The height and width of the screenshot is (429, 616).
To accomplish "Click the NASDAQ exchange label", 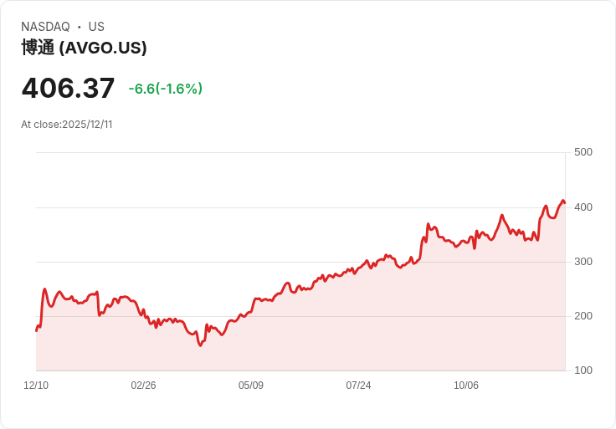I will pyautogui.click(x=45, y=27).
